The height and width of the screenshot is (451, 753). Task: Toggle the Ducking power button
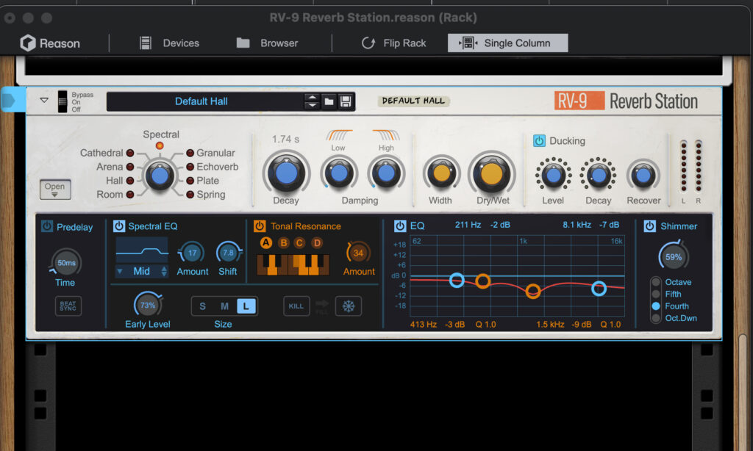(539, 141)
